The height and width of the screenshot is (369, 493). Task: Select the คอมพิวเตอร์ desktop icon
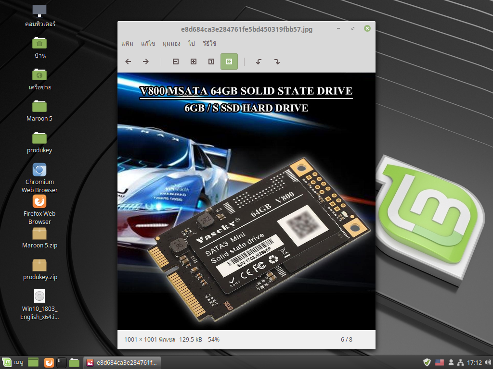click(39, 16)
